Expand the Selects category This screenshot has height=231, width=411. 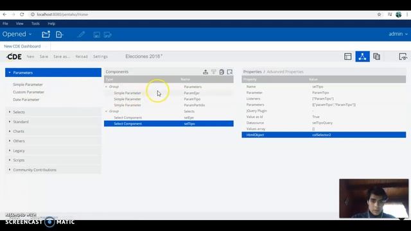pos(53,112)
